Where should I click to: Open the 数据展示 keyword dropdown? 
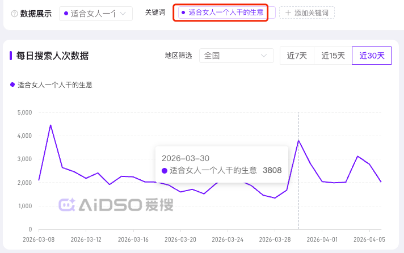[95, 14]
